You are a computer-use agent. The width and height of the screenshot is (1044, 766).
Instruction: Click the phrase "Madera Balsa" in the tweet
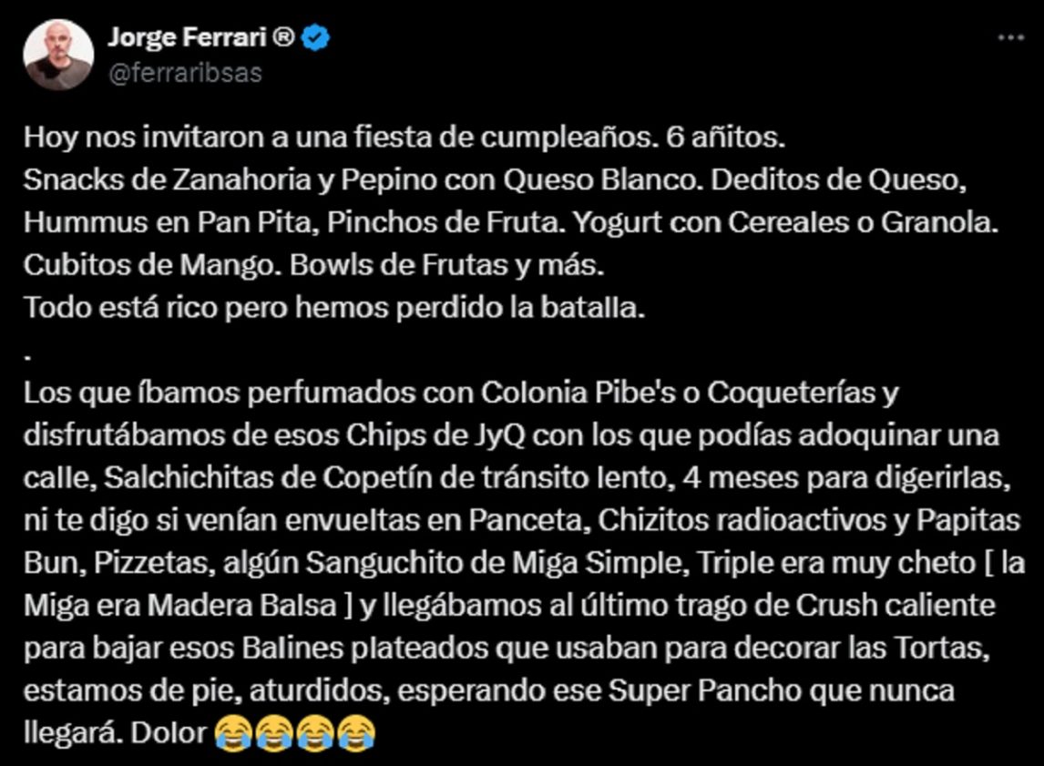pos(241,606)
